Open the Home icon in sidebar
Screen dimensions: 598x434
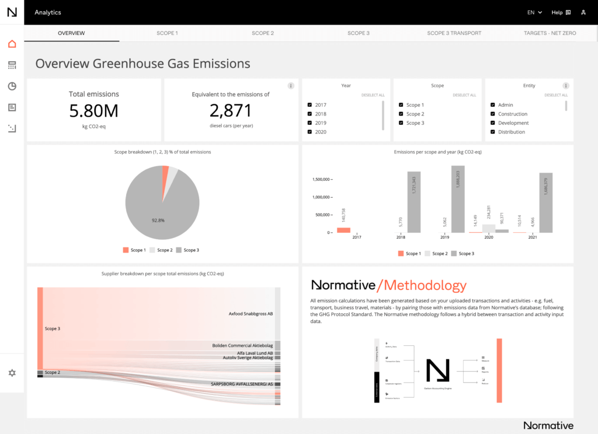tap(12, 44)
